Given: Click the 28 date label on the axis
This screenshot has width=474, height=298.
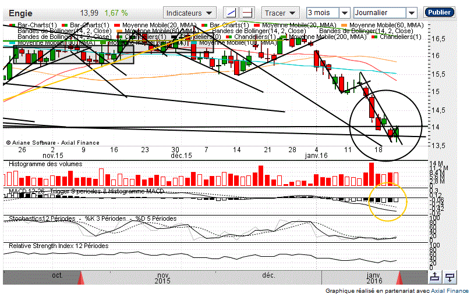Looking at the screenshot, I should (292, 150).
